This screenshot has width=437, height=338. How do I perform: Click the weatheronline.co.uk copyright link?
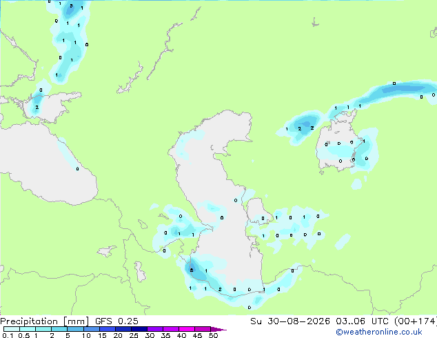point(379,332)
